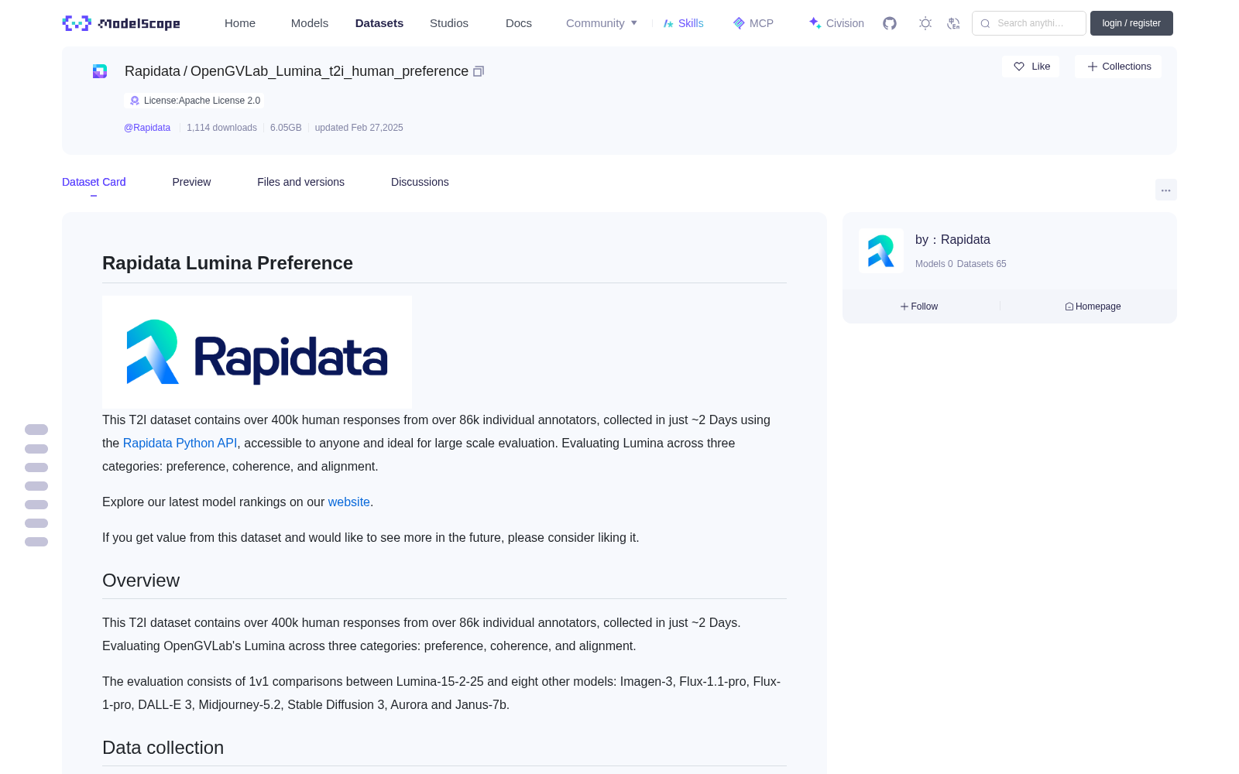Image resolution: width=1239 pixels, height=774 pixels.
Task: Open the Models nav item
Action: [x=310, y=23]
